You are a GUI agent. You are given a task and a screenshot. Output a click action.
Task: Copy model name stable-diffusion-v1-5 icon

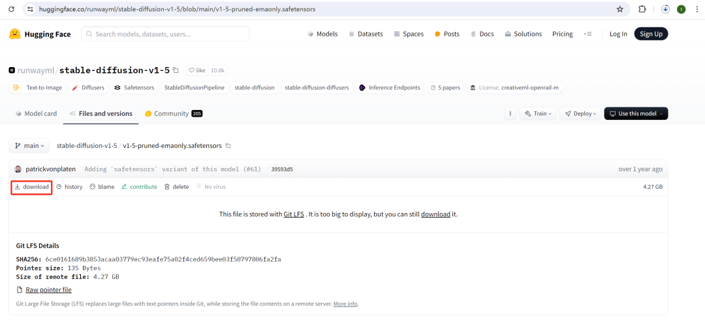[x=176, y=70]
